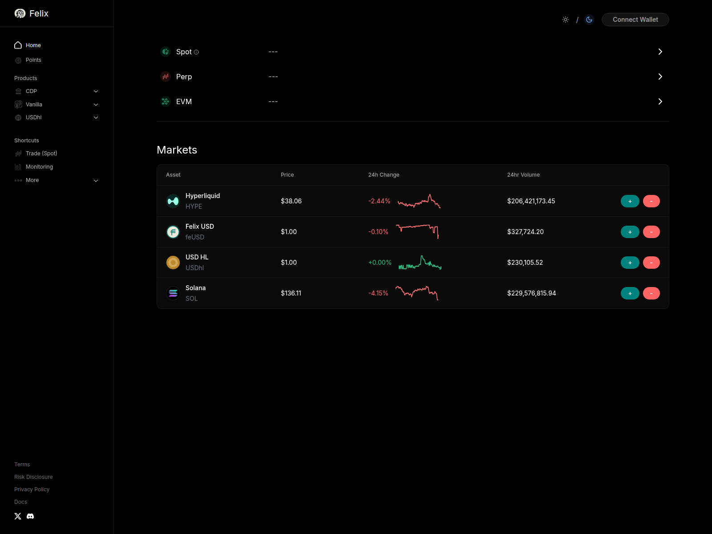Click USD HL 24h sparkline chart
This screenshot has height=534, width=712.
[420, 263]
